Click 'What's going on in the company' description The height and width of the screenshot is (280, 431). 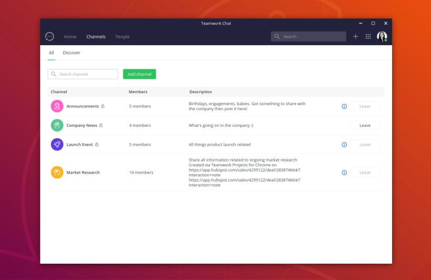point(220,125)
